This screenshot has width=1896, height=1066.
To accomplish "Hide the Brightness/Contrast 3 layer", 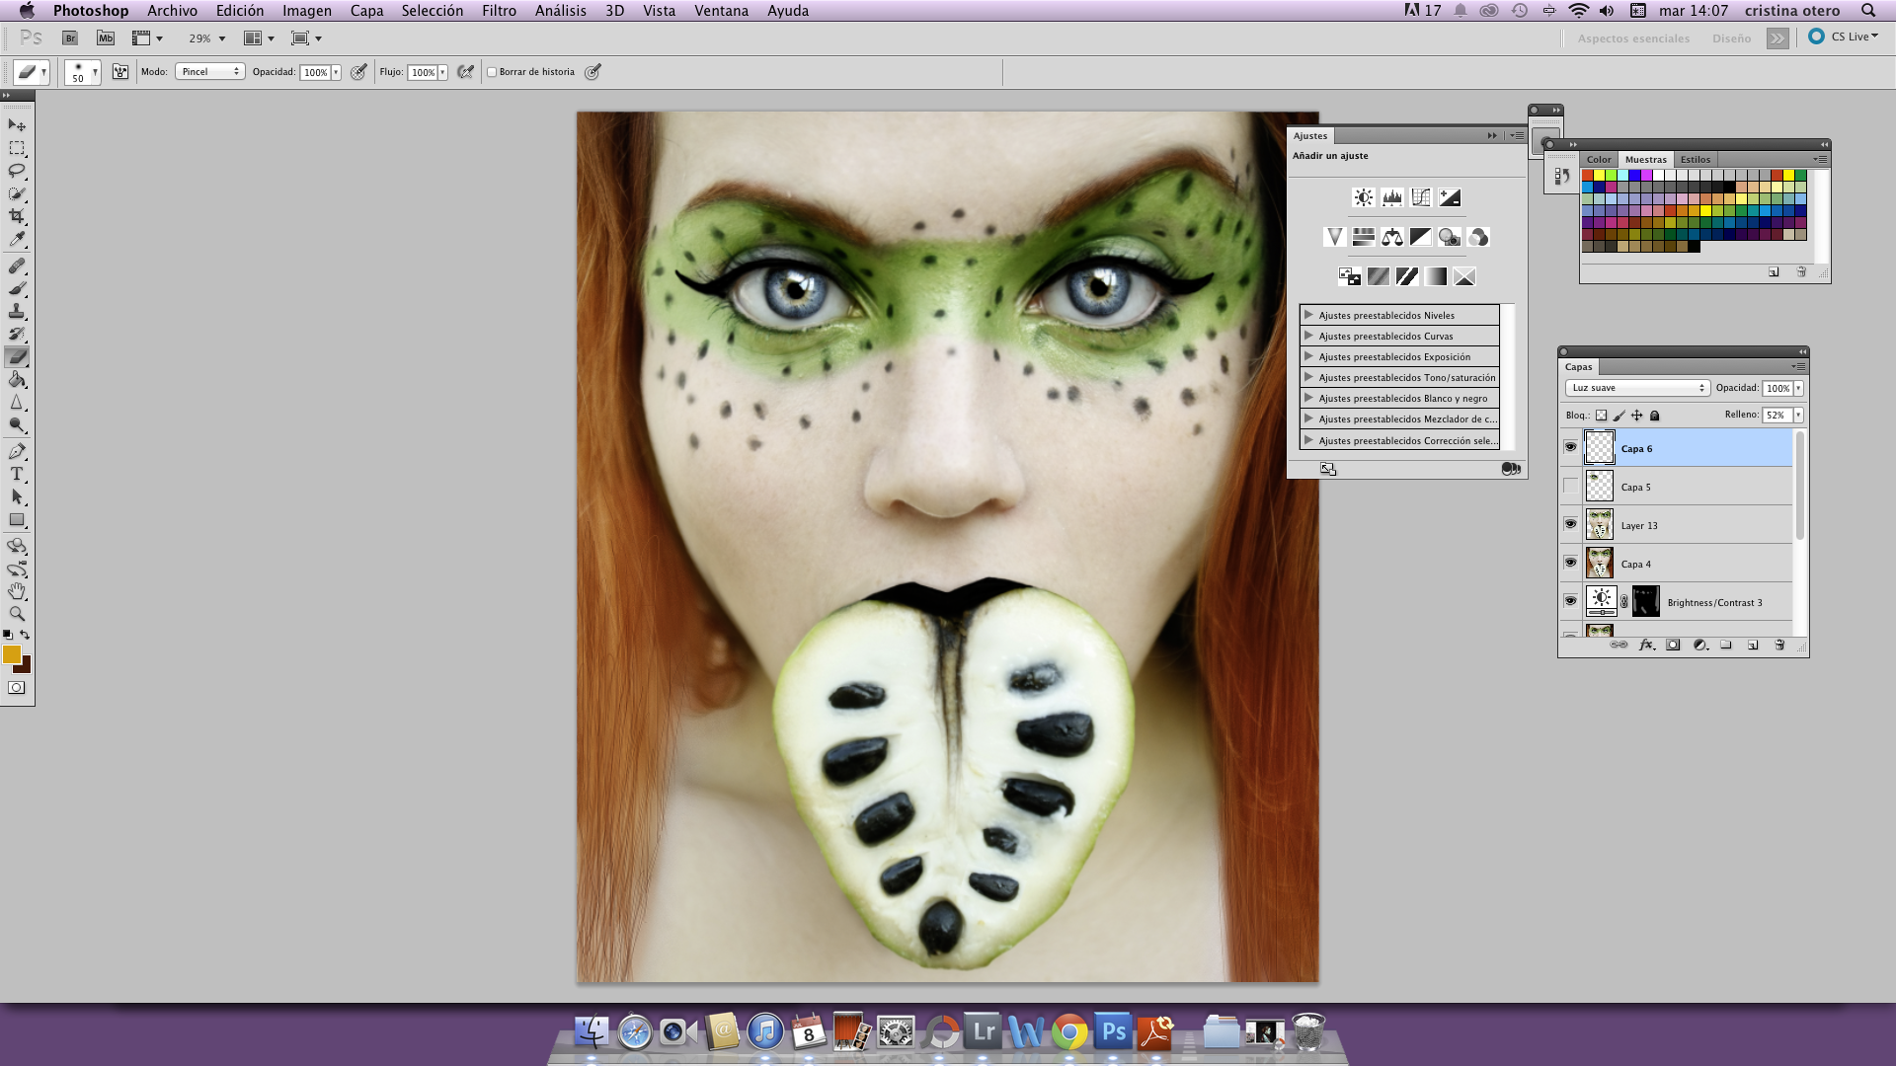I will (x=1570, y=601).
